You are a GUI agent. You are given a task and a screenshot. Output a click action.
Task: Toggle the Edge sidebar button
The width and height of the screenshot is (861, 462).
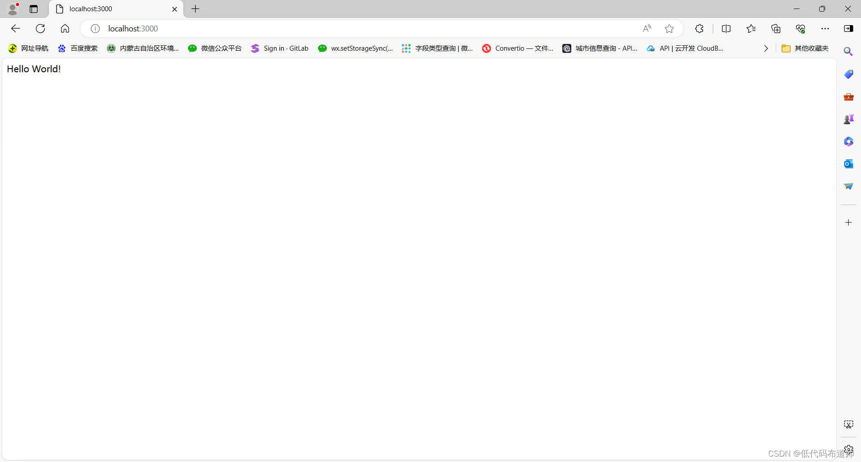click(x=848, y=29)
